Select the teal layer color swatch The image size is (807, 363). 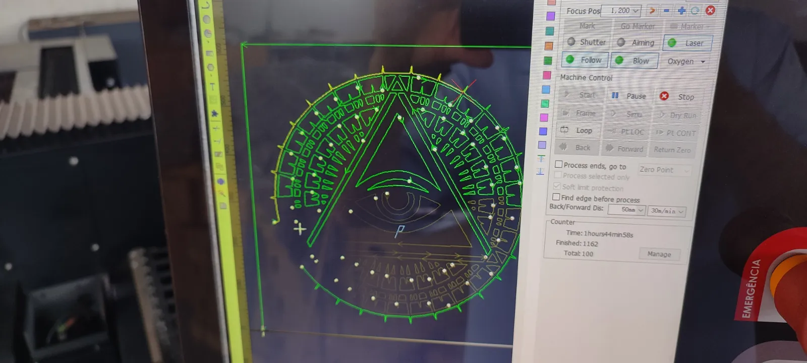(x=550, y=31)
